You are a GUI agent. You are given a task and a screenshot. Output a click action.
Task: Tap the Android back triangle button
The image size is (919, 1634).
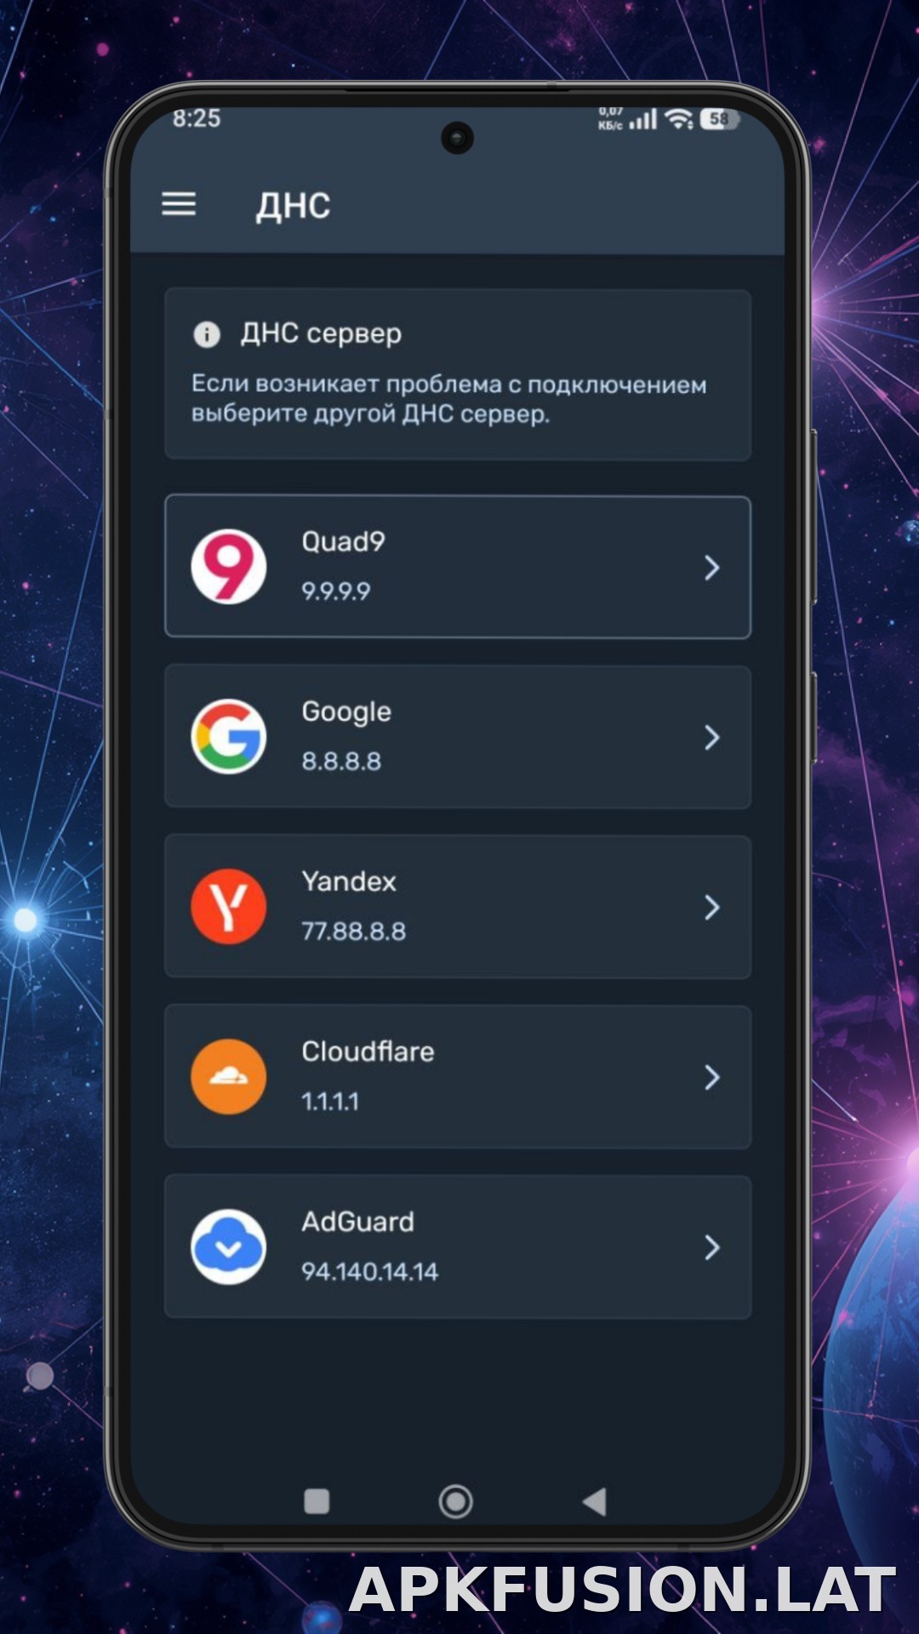[594, 1502]
